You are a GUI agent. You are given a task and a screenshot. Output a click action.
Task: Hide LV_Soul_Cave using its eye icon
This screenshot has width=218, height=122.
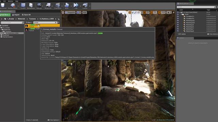[x=178, y=12]
